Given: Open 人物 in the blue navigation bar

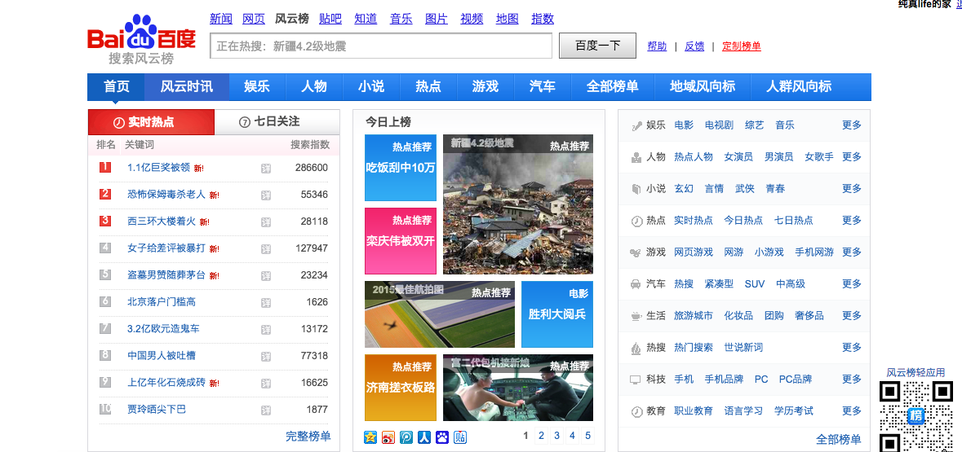Looking at the screenshot, I should pos(314,86).
